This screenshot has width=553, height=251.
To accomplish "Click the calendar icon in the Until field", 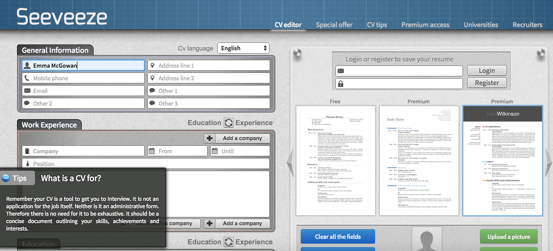I will click(x=215, y=151).
